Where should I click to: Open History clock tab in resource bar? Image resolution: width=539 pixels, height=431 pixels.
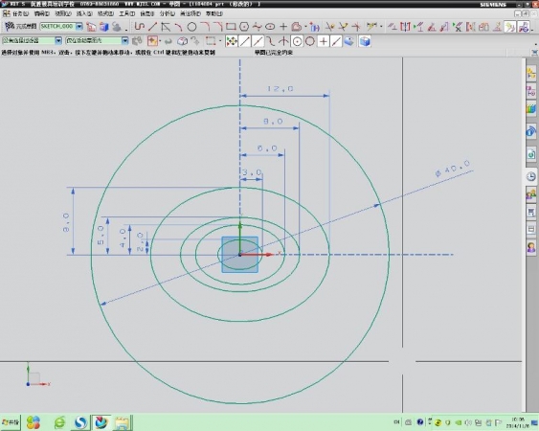coord(531,177)
